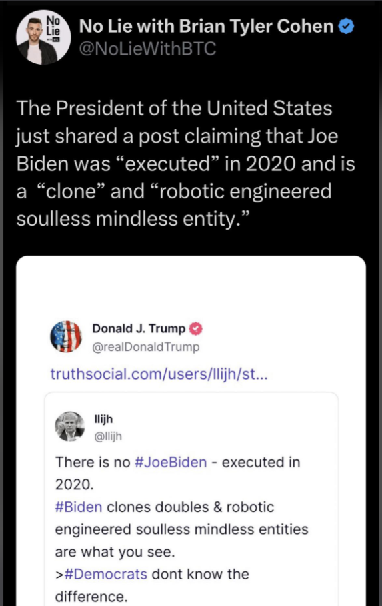382x606 pixels.
Task: Open llijh's grayscale profile avatar
Action: pos(70,426)
